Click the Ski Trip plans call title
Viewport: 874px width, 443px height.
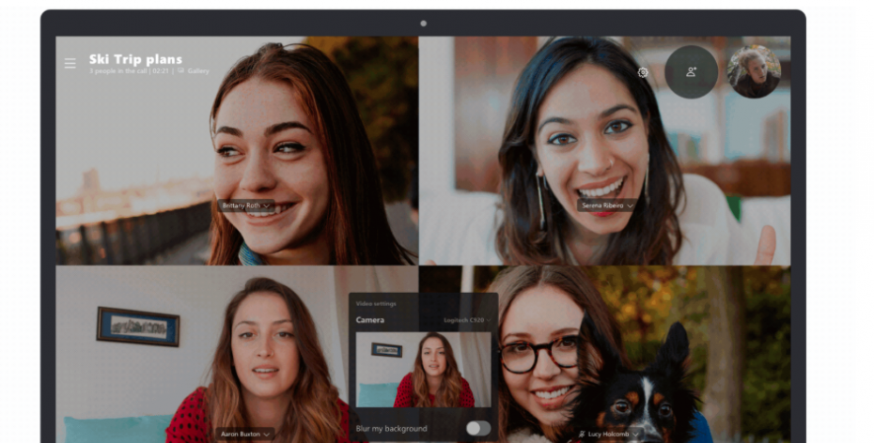click(x=135, y=59)
